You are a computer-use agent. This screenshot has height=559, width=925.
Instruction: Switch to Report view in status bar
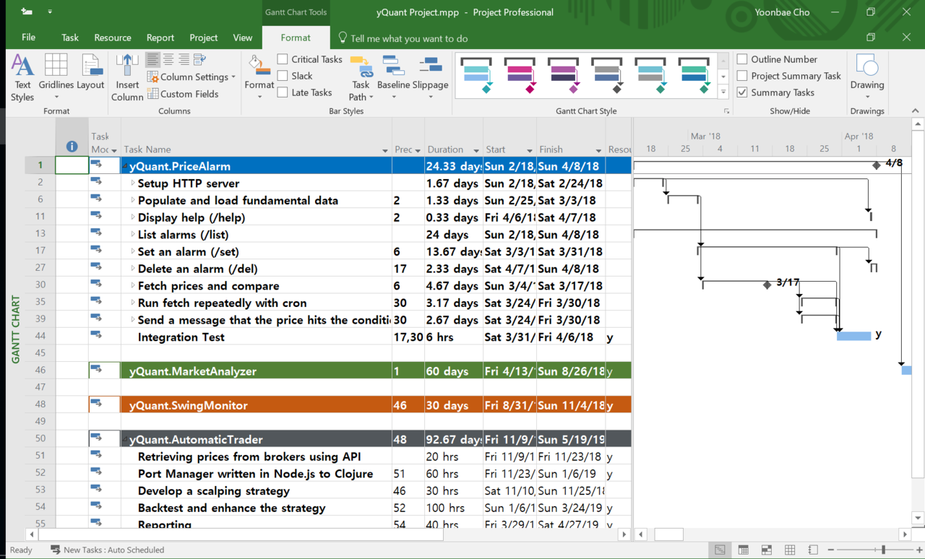tap(813, 550)
